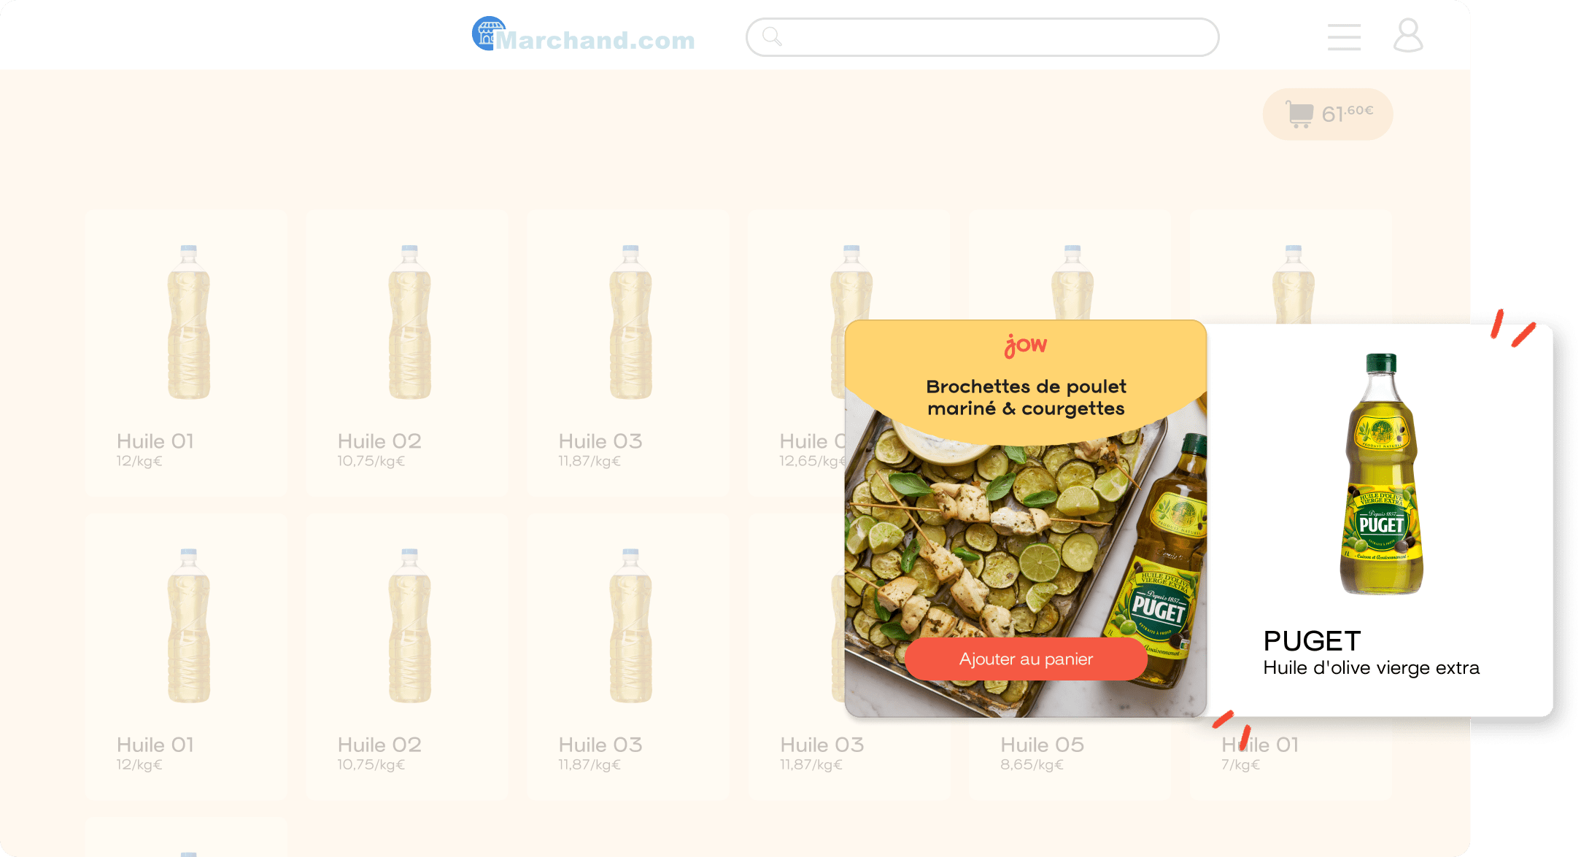Open the shopping cart showing 61.60€
1581x857 pixels.
tap(1328, 115)
